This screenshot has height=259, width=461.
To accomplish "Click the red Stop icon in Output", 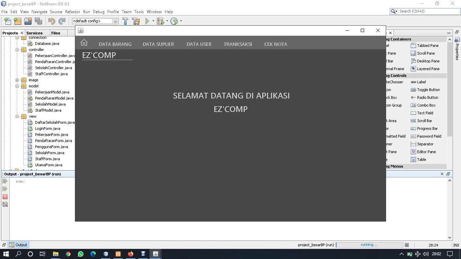I will pyautogui.click(x=5, y=197).
